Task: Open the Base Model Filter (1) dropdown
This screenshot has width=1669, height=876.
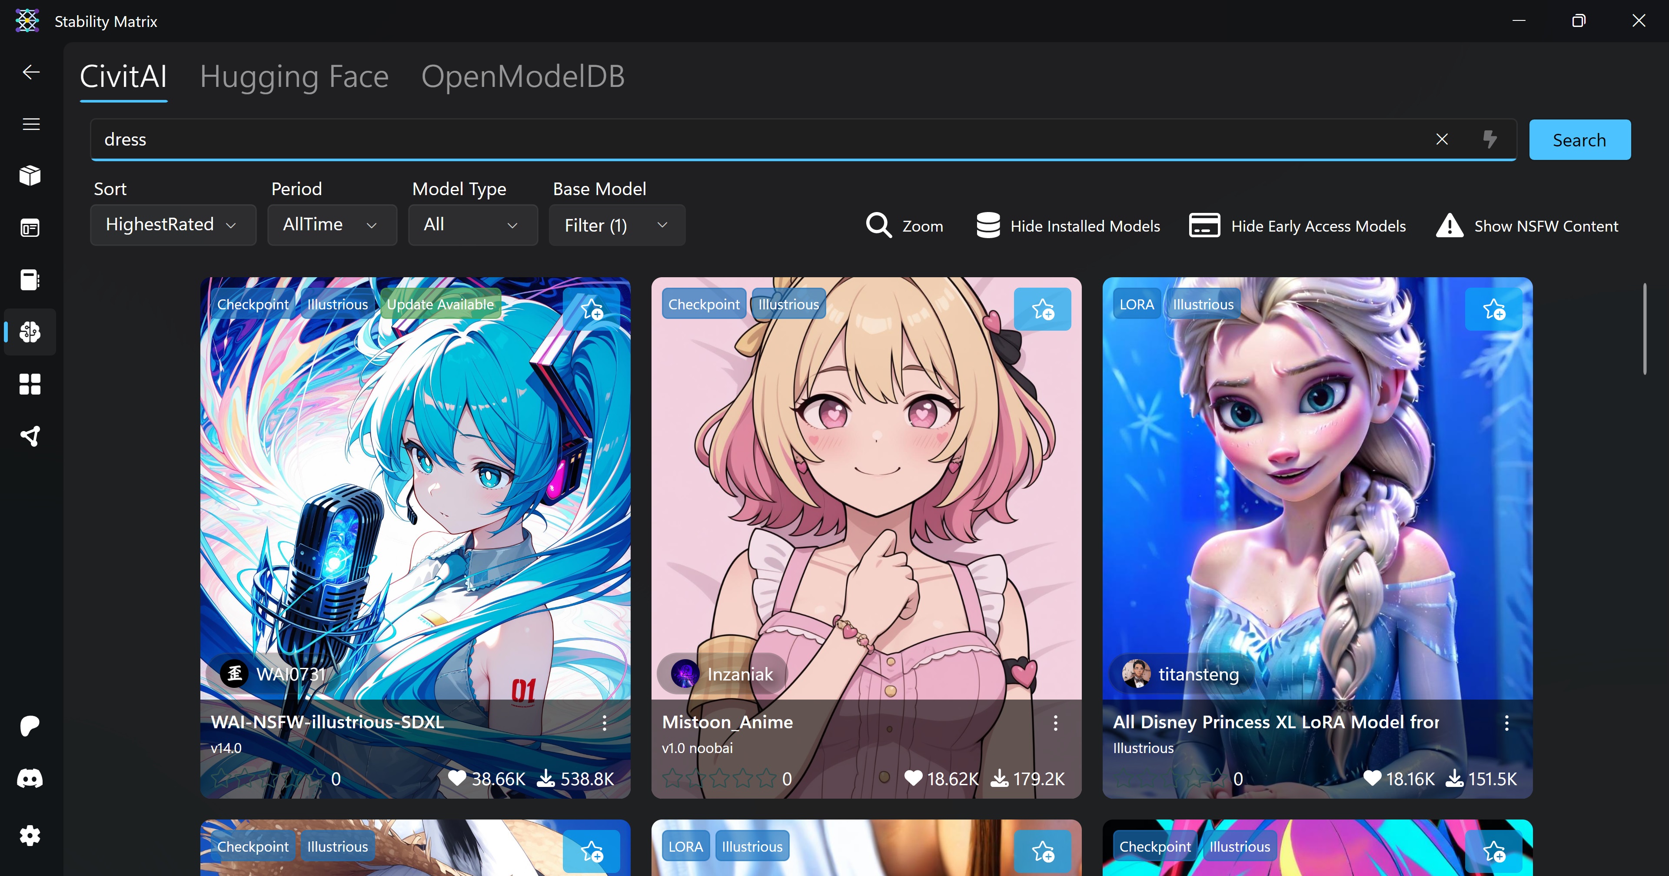Action: (x=617, y=225)
